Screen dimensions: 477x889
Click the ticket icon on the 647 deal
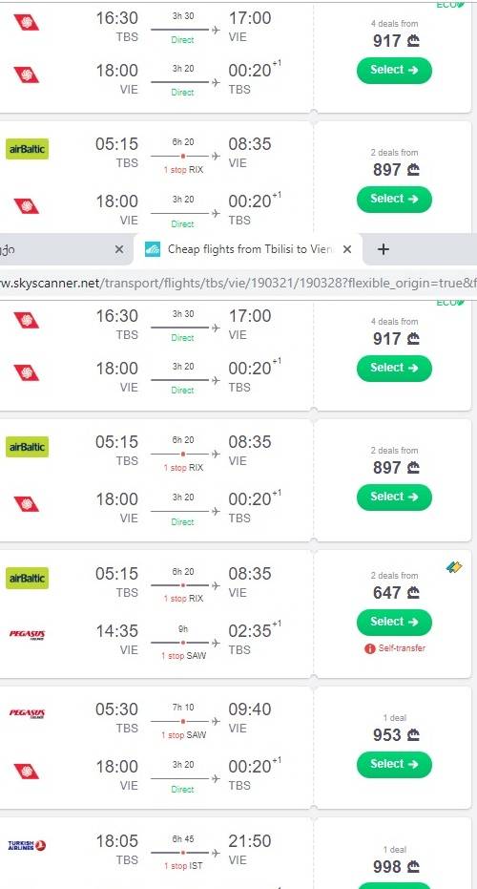[454, 566]
